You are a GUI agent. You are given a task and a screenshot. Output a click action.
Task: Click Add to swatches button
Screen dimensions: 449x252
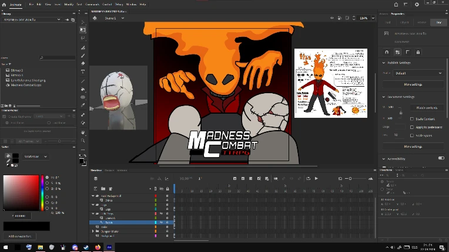(x=19, y=236)
